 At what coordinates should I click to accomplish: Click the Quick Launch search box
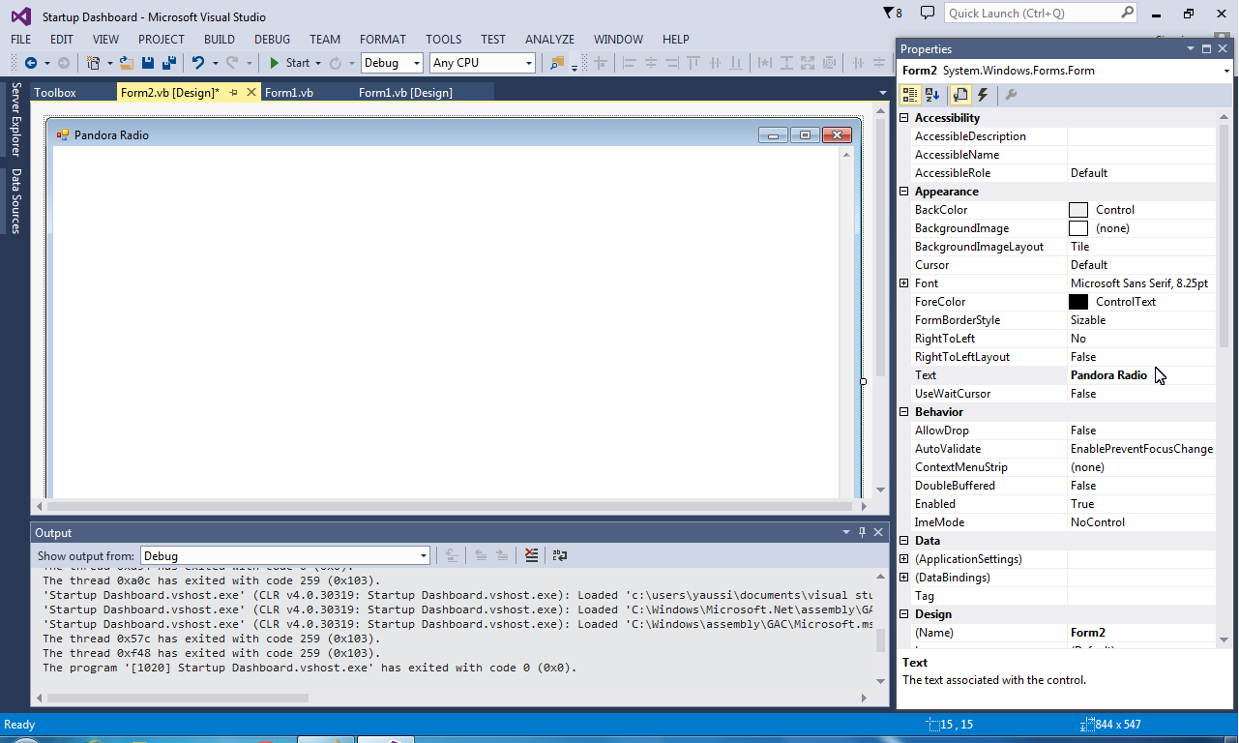pos(1041,14)
